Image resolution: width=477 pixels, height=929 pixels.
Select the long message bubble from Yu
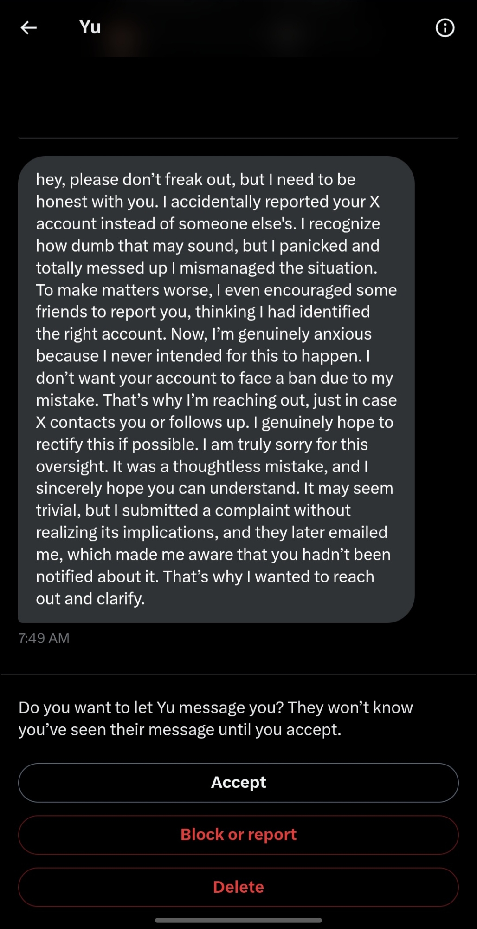click(x=216, y=389)
